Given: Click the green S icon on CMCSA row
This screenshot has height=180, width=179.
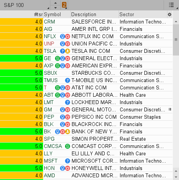Looking at the screenshot, I should click(67, 146).
